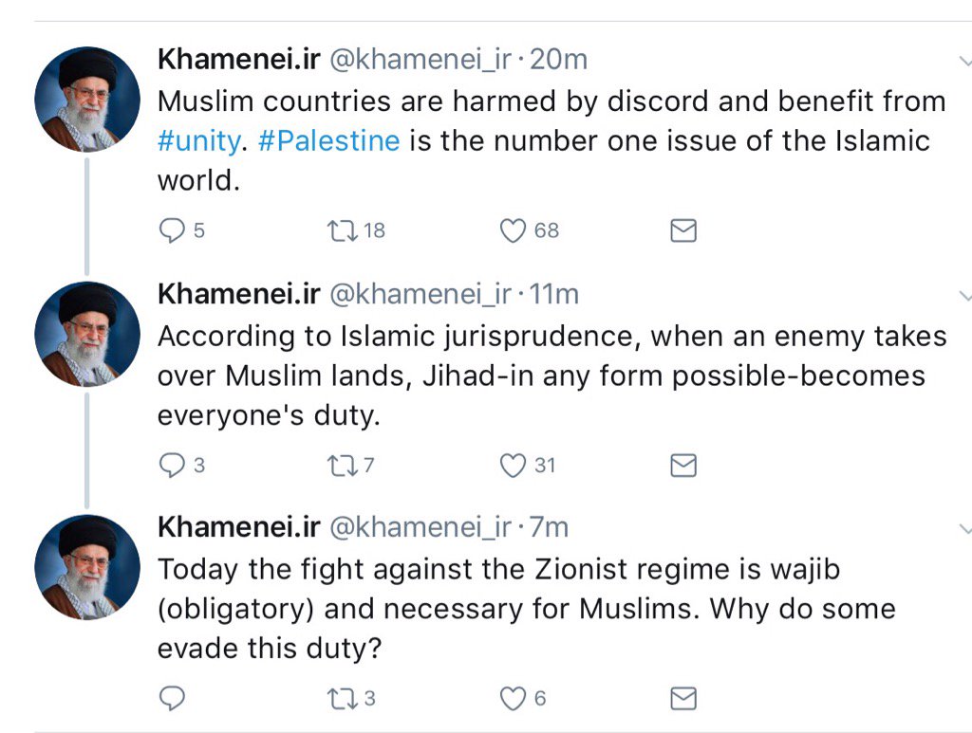The height and width of the screenshot is (733, 972).
Task: Open direct message icon on the first tweet
Action: (x=682, y=229)
